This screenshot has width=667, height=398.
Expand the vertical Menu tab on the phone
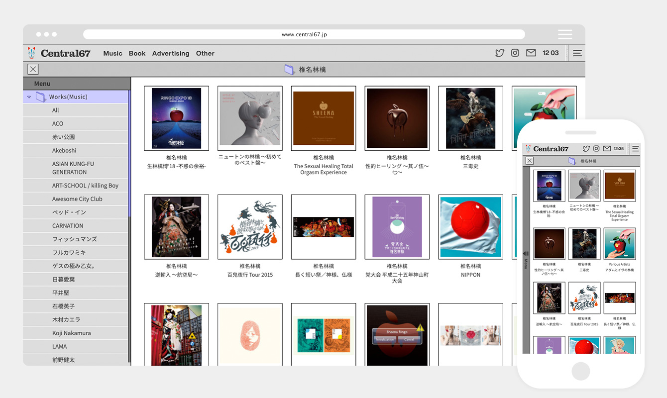(526, 261)
